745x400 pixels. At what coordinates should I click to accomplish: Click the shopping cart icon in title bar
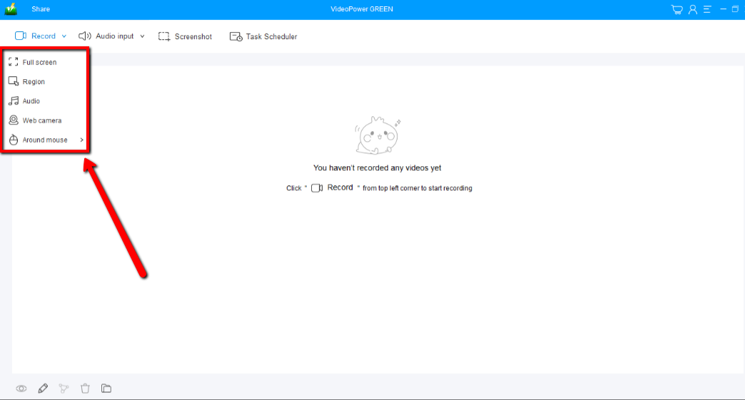click(677, 9)
